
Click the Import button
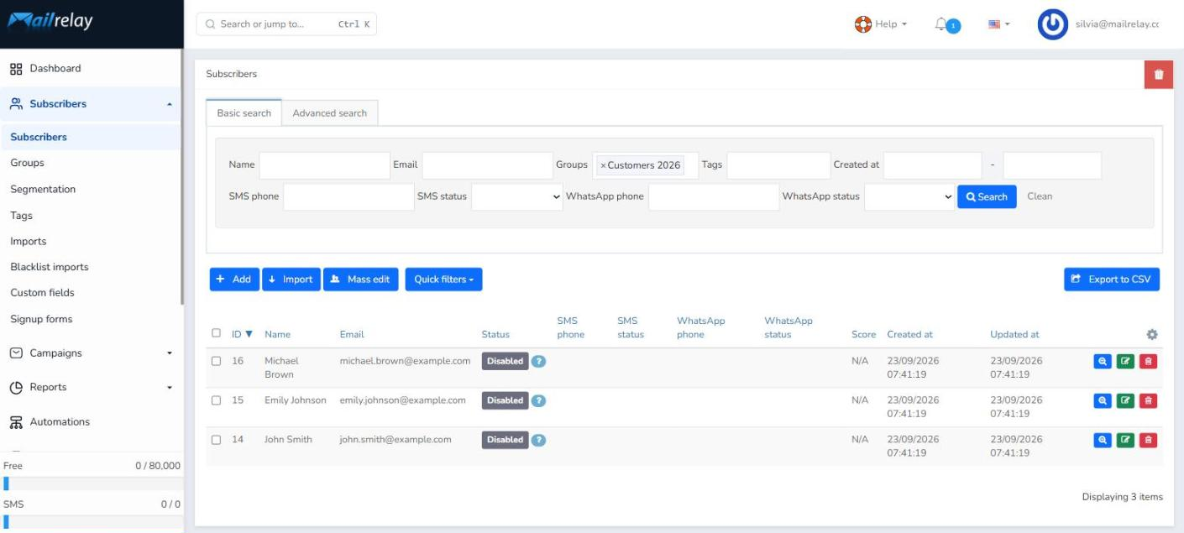[x=291, y=280]
